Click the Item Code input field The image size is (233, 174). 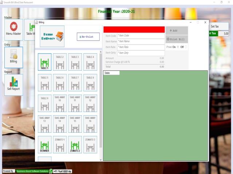(141, 36)
